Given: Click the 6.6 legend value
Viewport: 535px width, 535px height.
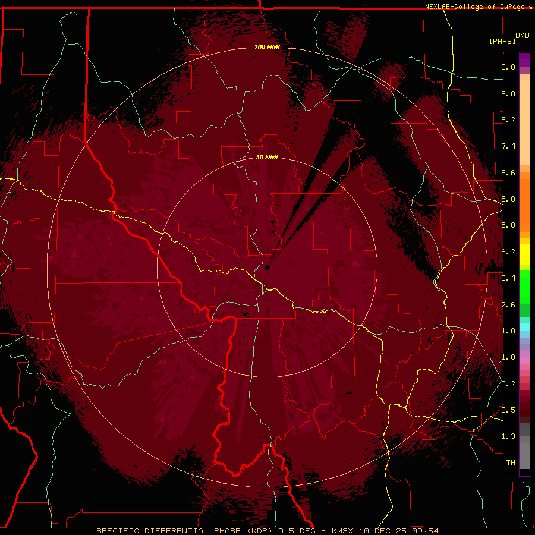Looking at the screenshot, I should pyautogui.click(x=508, y=172).
